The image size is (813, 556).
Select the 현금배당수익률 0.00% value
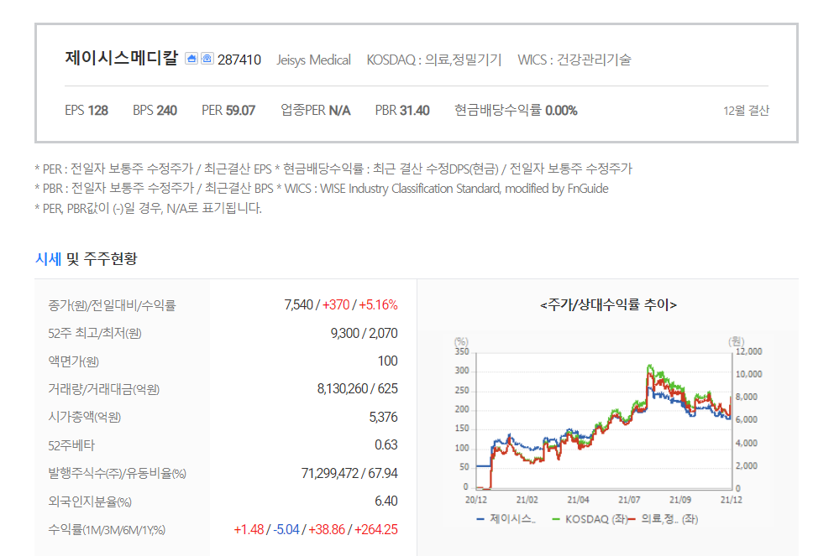point(516,110)
